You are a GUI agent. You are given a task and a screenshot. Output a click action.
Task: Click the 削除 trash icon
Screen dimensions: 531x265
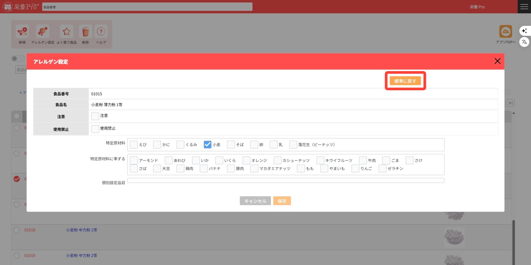pos(86,32)
